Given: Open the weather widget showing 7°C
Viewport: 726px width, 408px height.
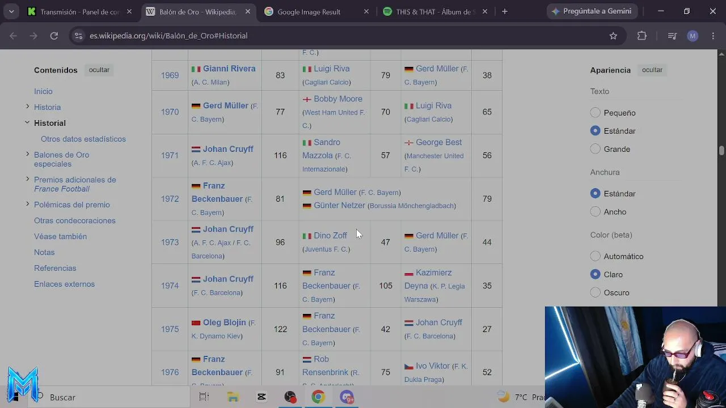Looking at the screenshot, I should (520, 397).
